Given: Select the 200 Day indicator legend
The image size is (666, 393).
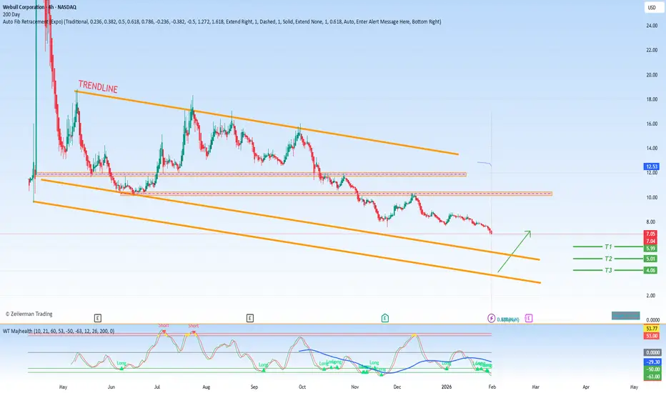Looking at the screenshot, I should (x=11, y=14).
